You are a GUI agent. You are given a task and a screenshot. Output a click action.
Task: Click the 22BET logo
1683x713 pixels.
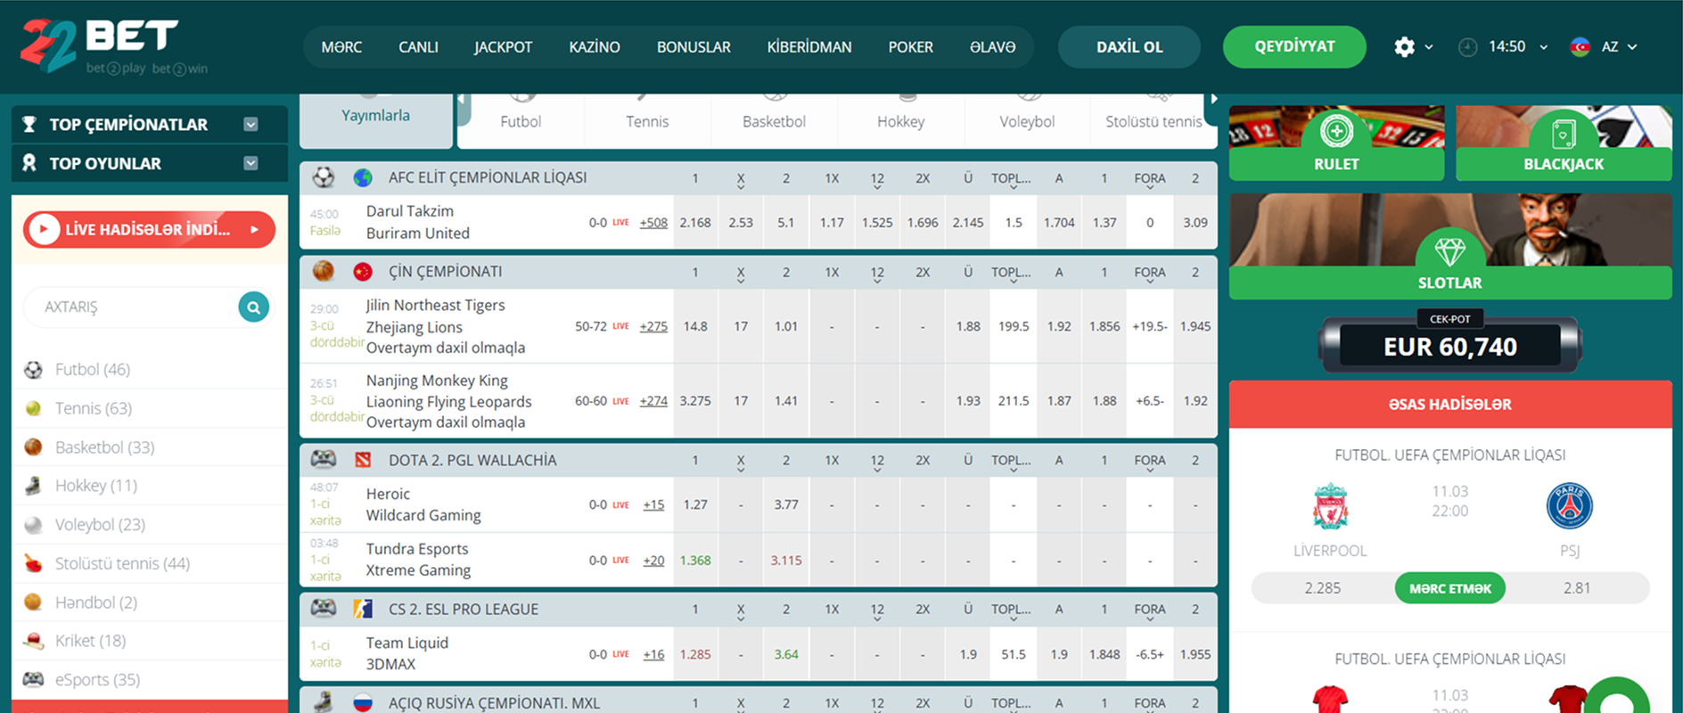(x=114, y=46)
